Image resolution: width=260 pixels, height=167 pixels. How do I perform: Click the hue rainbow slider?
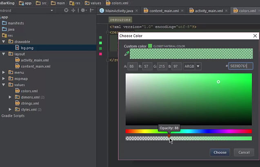point(189,131)
